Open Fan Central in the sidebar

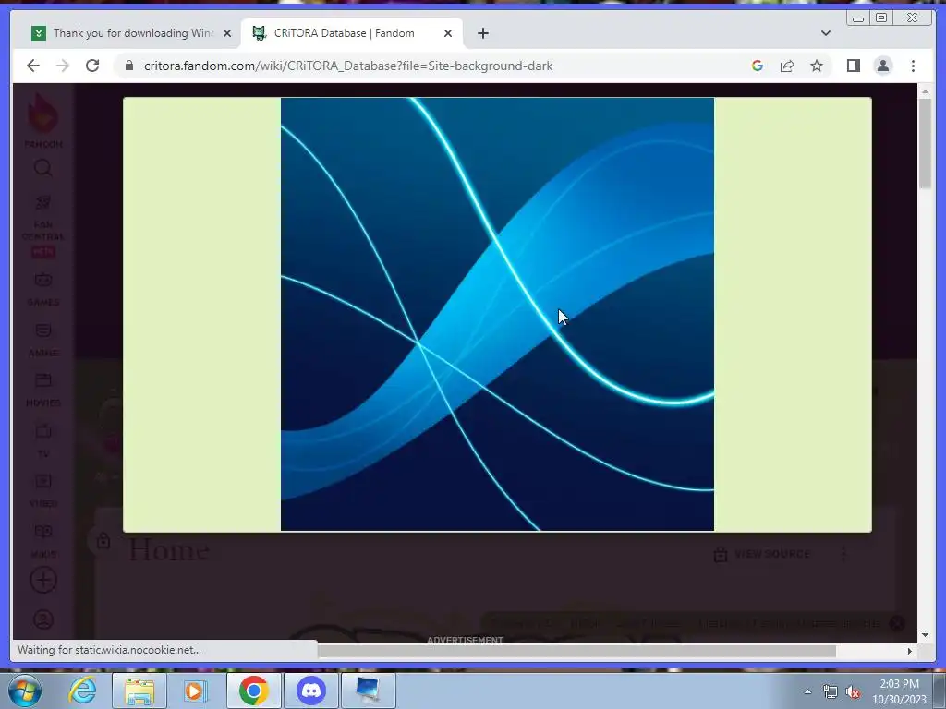(x=42, y=227)
